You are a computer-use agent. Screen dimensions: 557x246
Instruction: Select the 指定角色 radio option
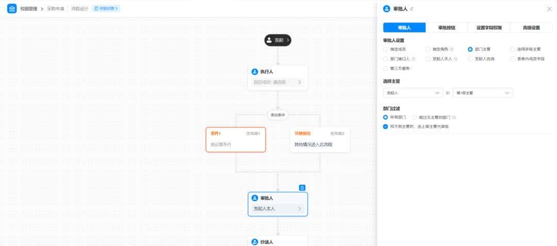pos(428,50)
